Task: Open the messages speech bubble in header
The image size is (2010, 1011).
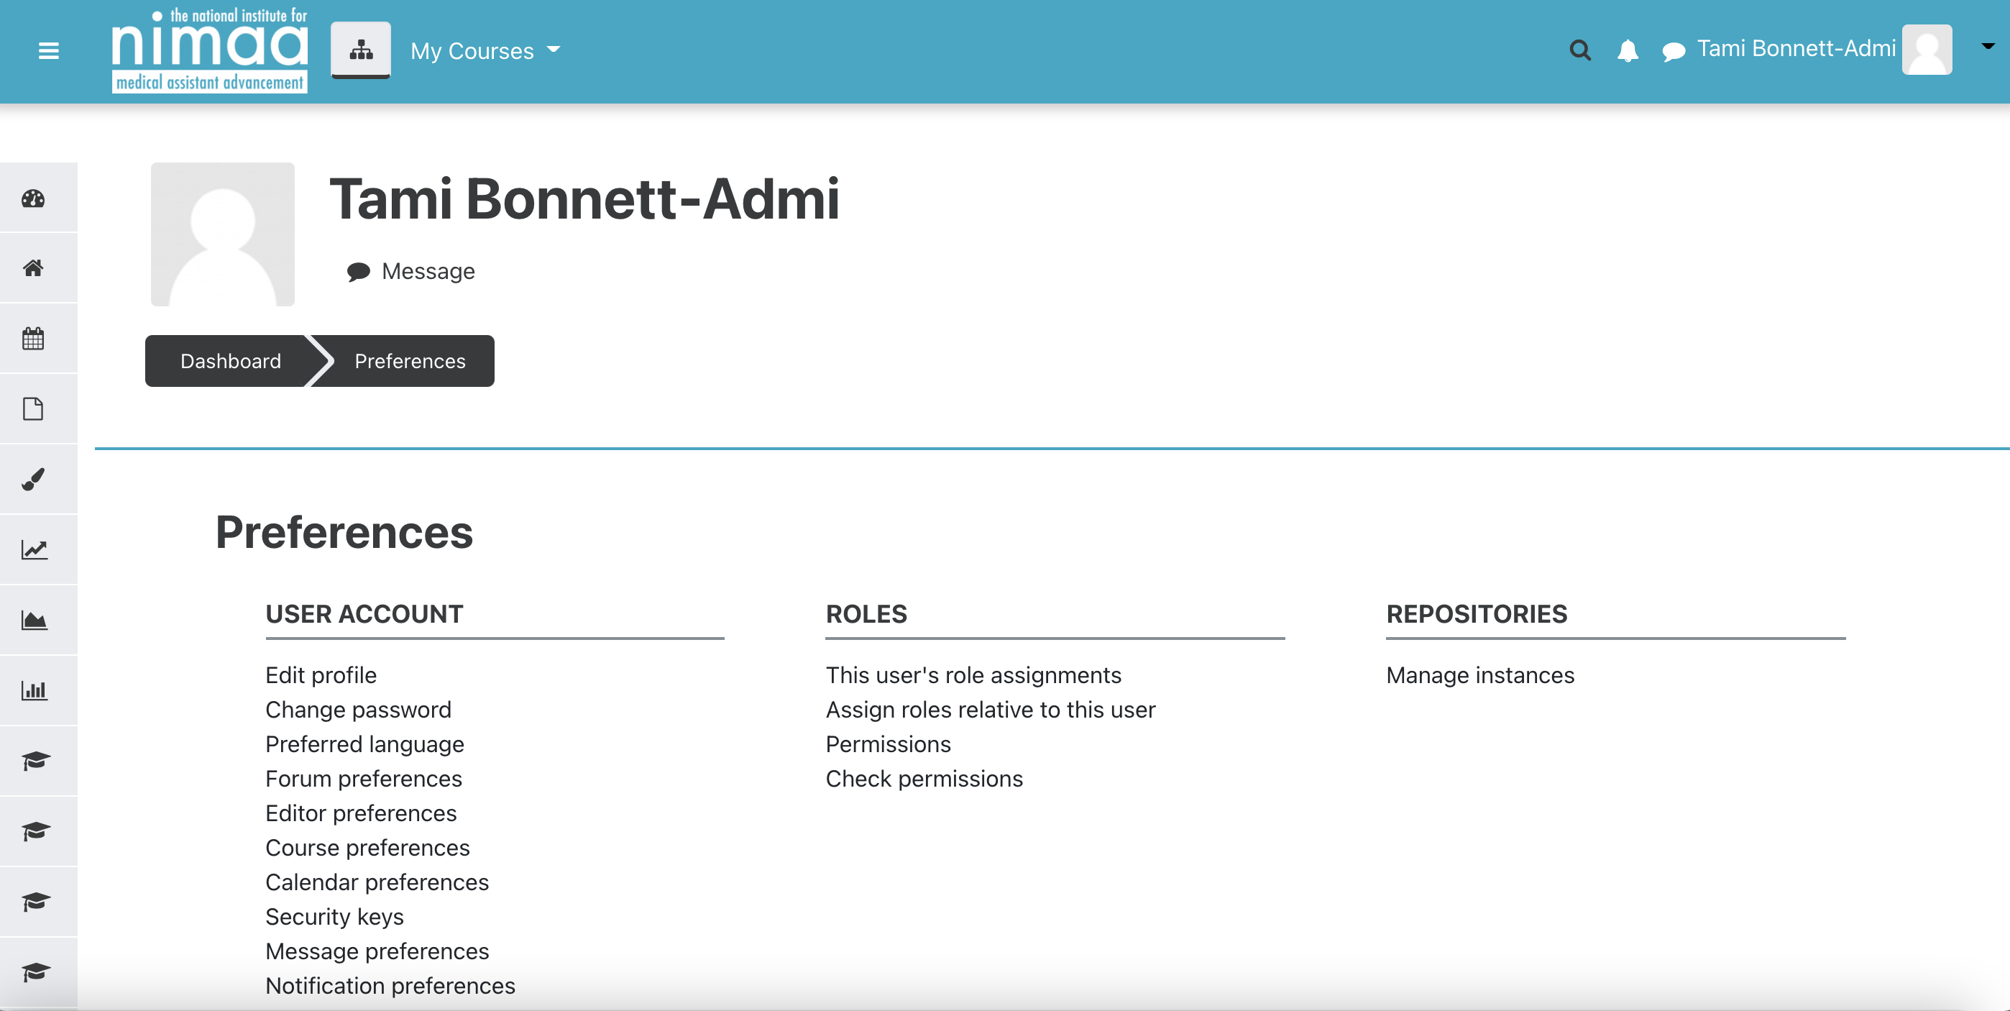Action: tap(1673, 52)
